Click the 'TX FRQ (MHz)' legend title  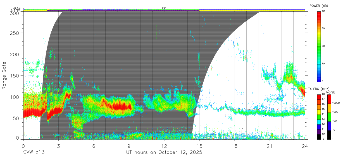pyautogui.click(x=319, y=89)
